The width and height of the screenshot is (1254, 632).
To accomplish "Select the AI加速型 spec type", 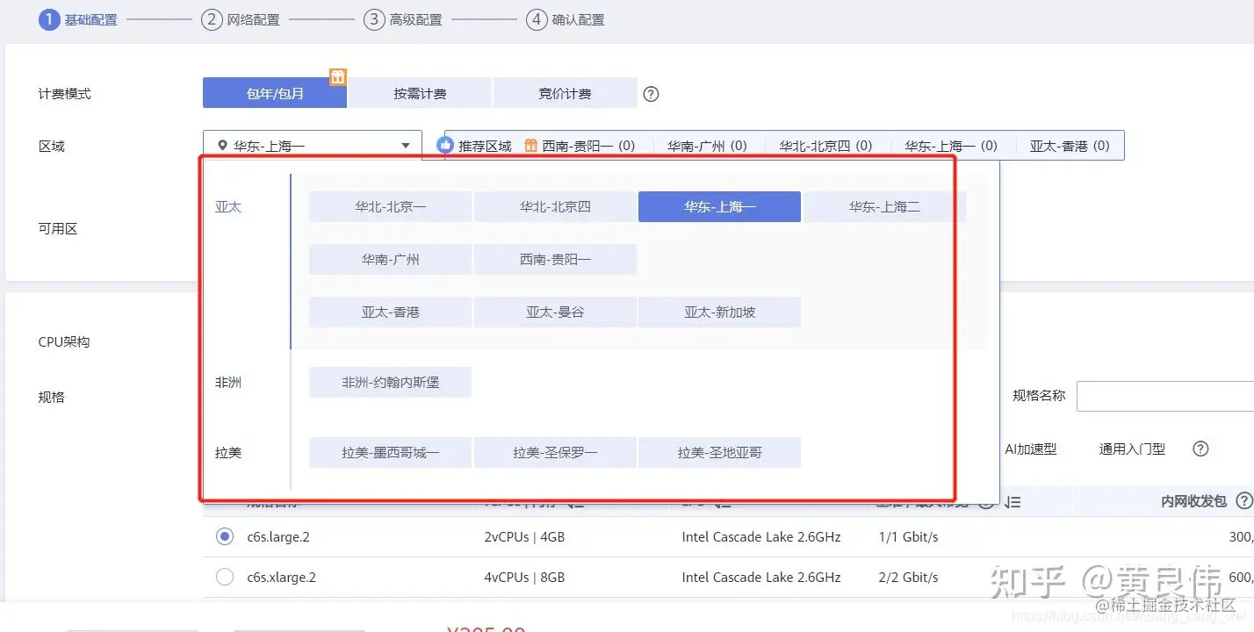I will (1030, 449).
